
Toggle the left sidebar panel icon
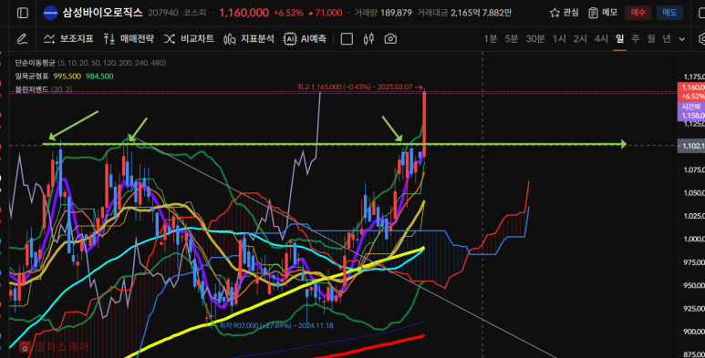pyautogui.click(x=23, y=13)
